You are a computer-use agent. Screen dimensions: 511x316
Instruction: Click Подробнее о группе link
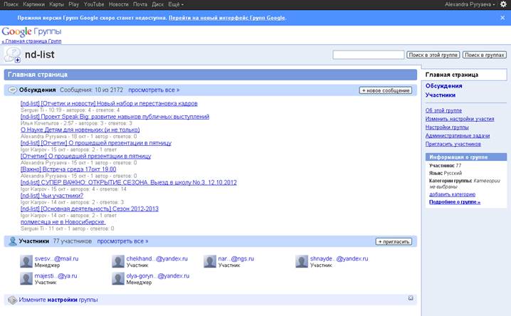pyautogui.click(x=455, y=202)
